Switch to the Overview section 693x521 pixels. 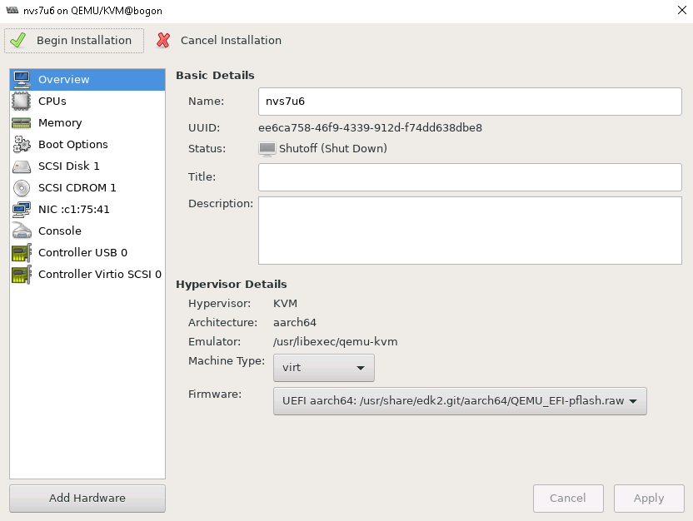pos(87,79)
